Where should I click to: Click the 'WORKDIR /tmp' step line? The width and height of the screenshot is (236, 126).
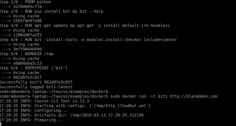pyautogui.click(x=27, y=54)
